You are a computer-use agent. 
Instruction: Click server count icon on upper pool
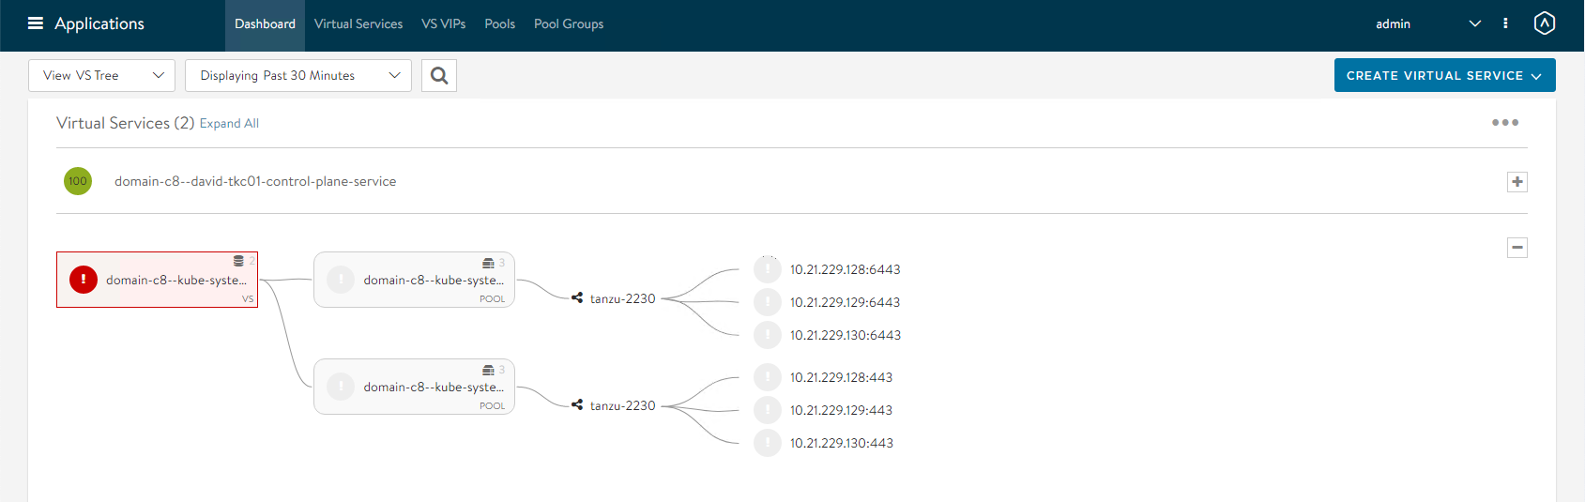[x=489, y=263]
